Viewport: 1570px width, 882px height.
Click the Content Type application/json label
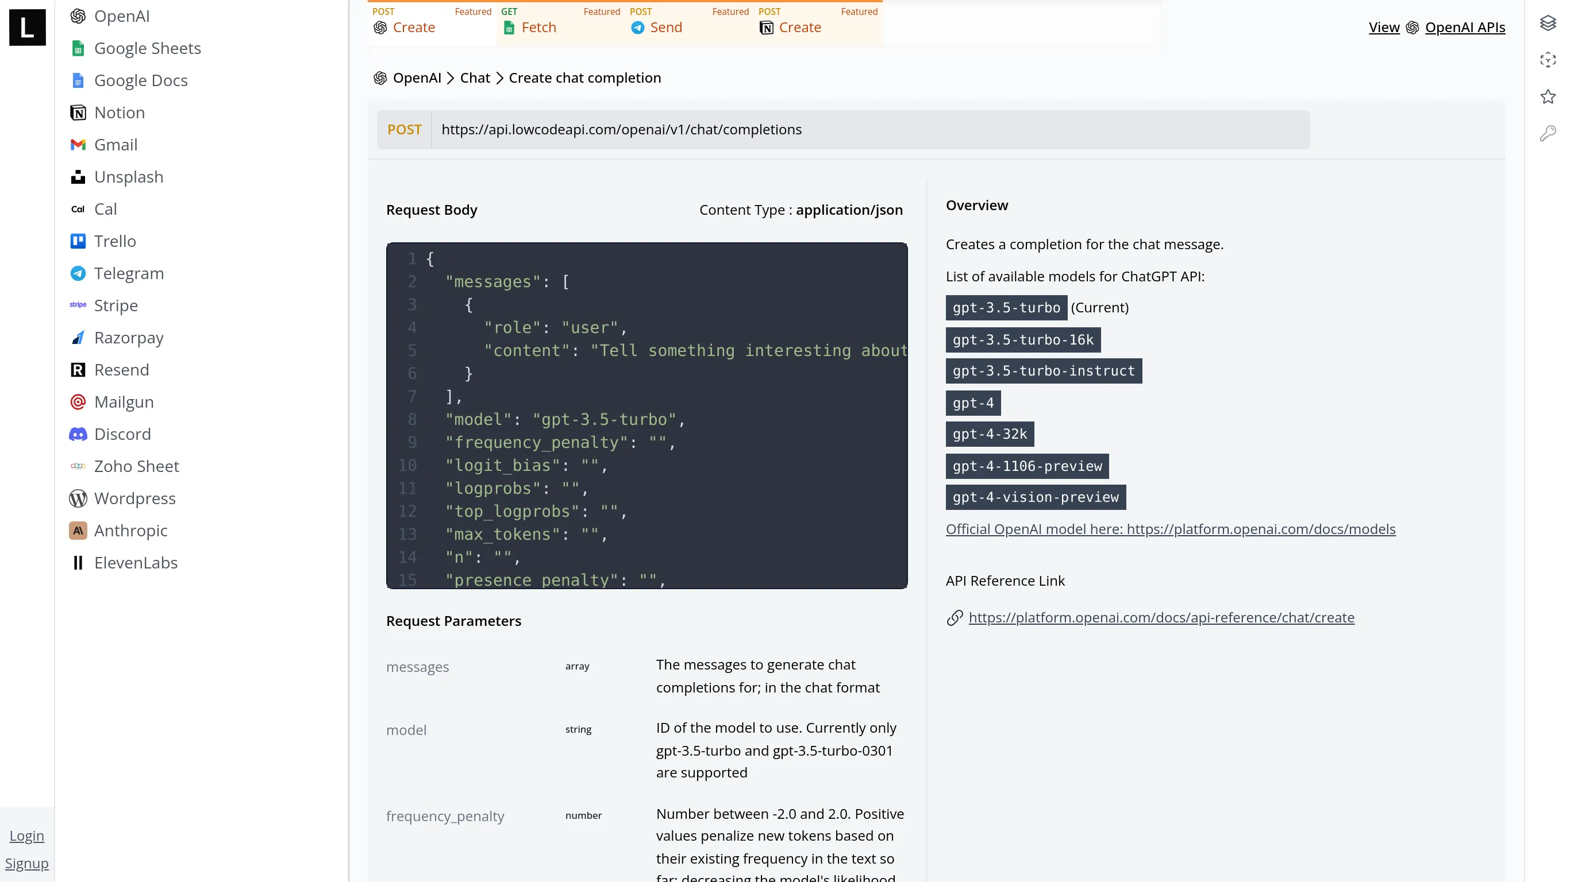(801, 210)
